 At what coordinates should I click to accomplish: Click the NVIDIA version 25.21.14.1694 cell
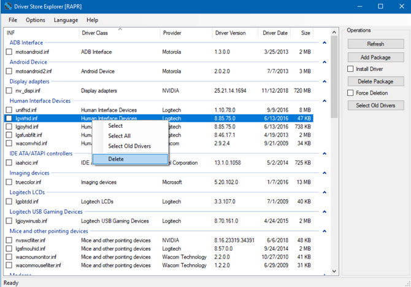click(231, 90)
